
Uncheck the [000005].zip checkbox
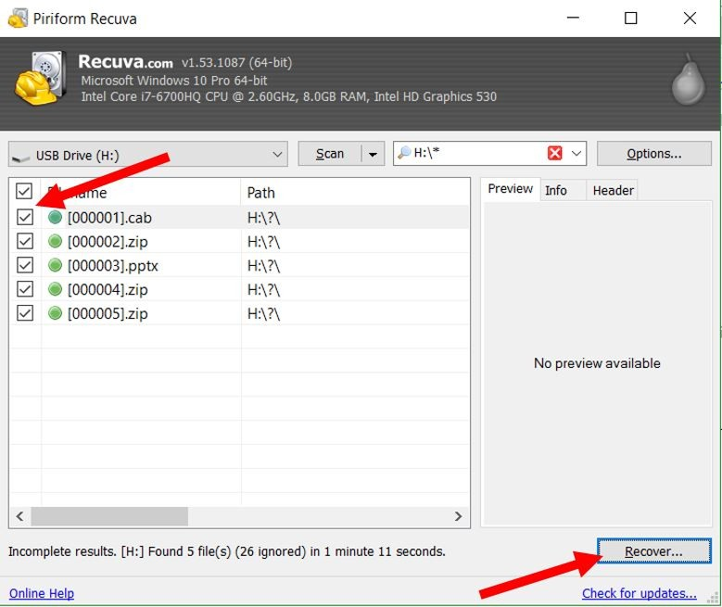[x=25, y=312]
